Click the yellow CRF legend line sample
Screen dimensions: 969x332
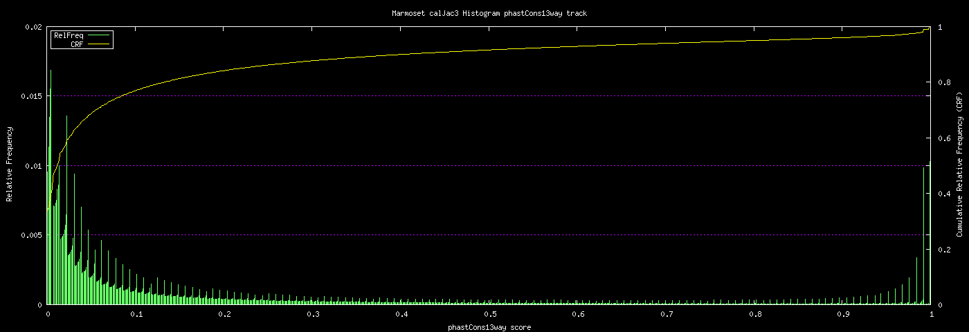pyautogui.click(x=99, y=44)
